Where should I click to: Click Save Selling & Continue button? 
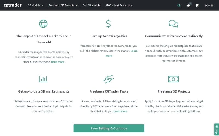click(109, 128)
